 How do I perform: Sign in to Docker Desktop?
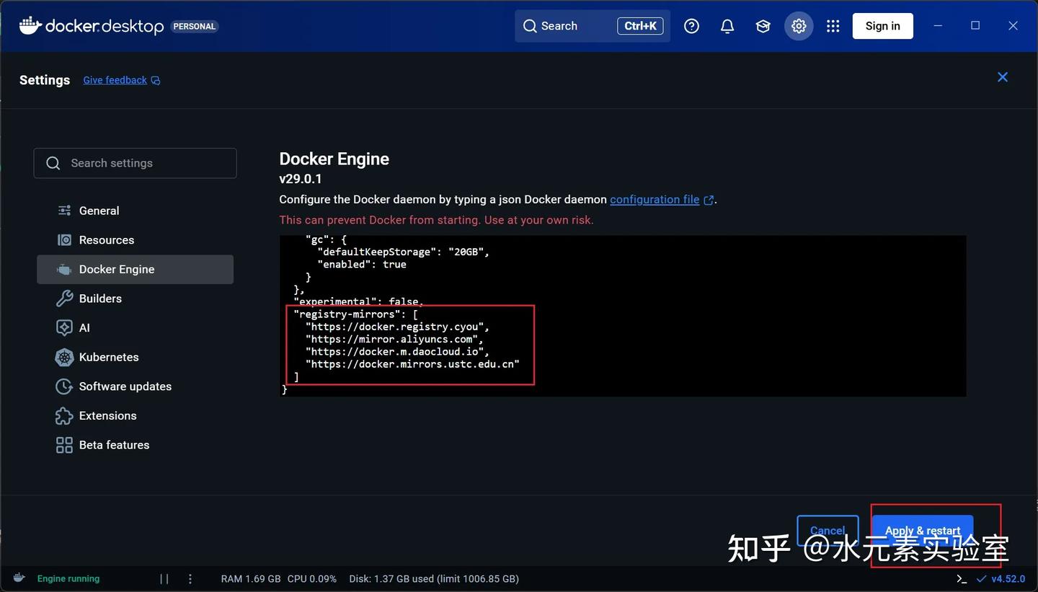[882, 25]
